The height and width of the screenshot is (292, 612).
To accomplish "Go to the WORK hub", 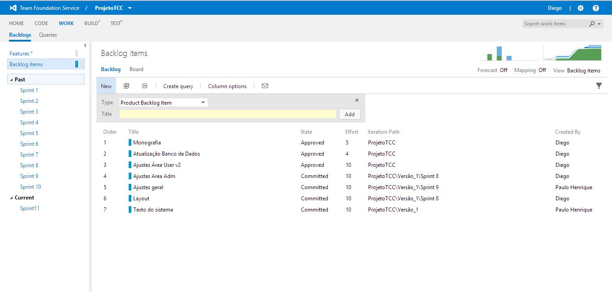I will click(x=66, y=23).
